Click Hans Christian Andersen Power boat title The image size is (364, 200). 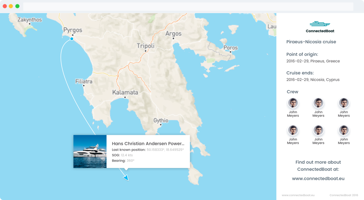click(x=148, y=143)
